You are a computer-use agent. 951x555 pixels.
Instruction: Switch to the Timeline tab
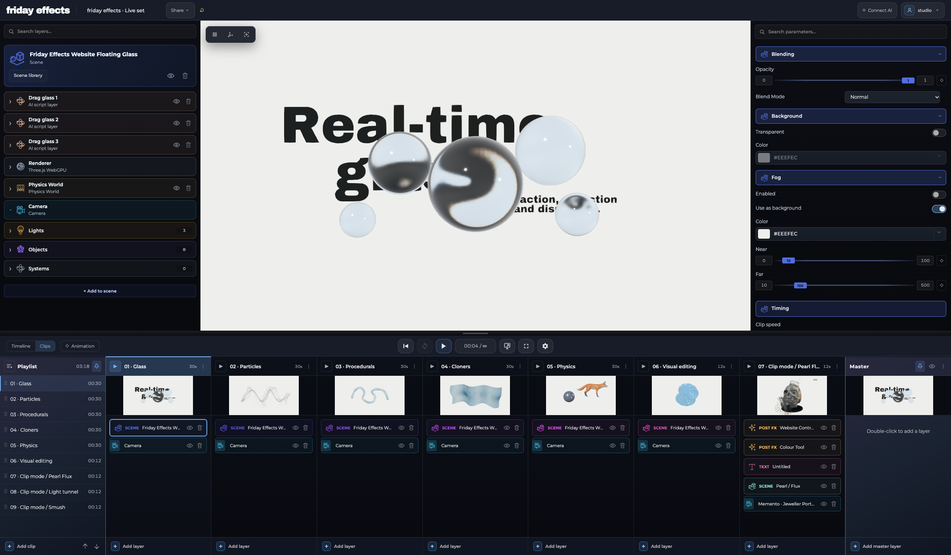pyautogui.click(x=21, y=346)
